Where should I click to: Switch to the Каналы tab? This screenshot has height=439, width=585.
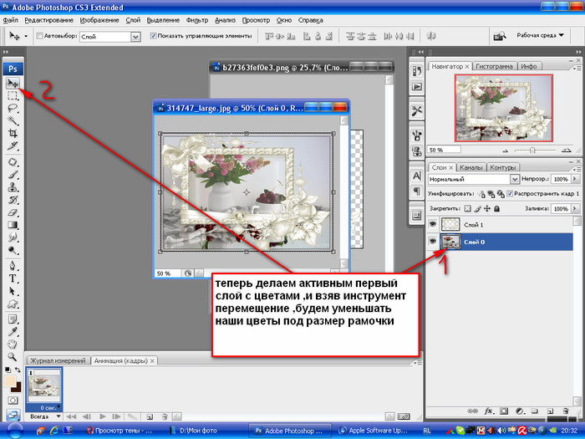tap(471, 167)
